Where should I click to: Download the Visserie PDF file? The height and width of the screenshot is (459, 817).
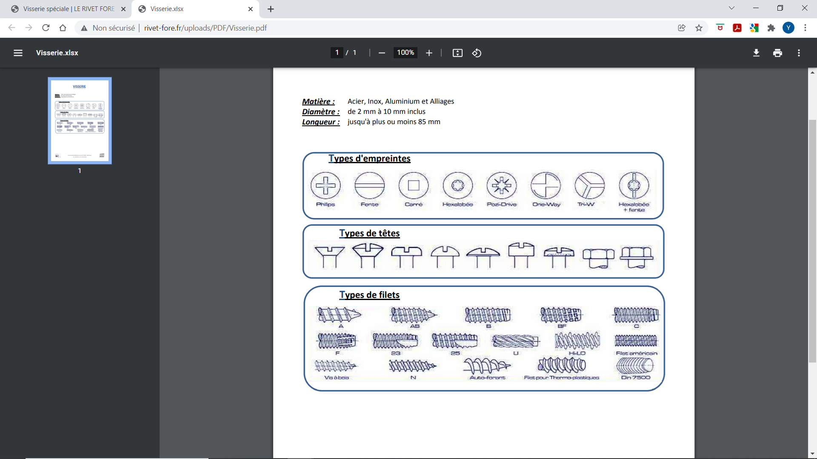756,53
